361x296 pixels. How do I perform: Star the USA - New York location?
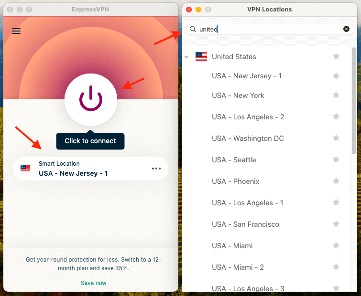(x=336, y=95)
